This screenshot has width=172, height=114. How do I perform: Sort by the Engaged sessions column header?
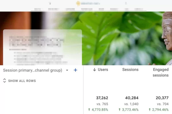click(x=161, y=72)
